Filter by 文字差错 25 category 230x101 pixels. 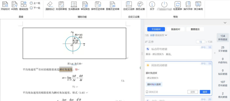point(223,49)
